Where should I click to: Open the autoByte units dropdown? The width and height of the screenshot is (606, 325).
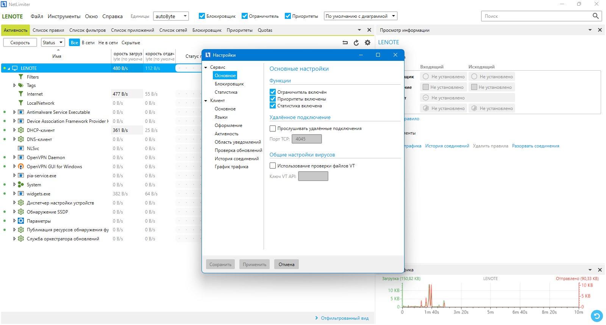pos(171,16)
